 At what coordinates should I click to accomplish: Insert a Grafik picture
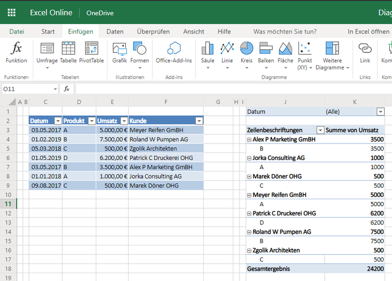[x=120, y=52]
